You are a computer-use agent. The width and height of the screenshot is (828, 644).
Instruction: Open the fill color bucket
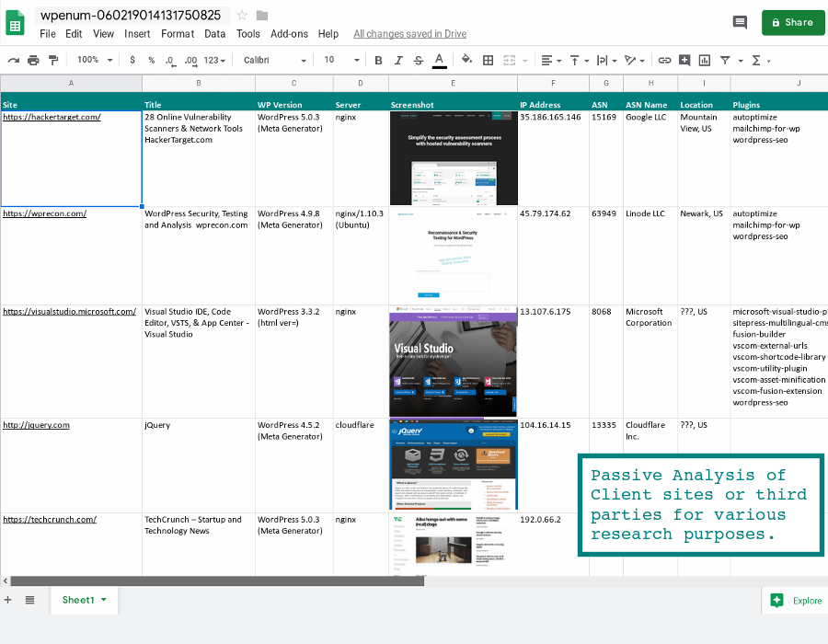click(466, 59)
